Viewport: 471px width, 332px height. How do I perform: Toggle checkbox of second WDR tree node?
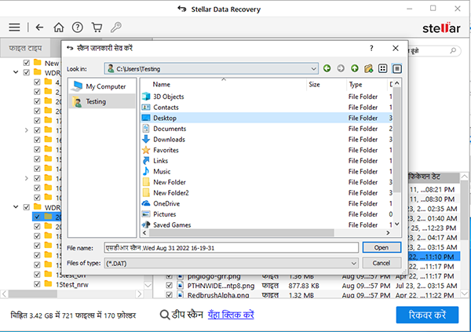pos(27,207)
